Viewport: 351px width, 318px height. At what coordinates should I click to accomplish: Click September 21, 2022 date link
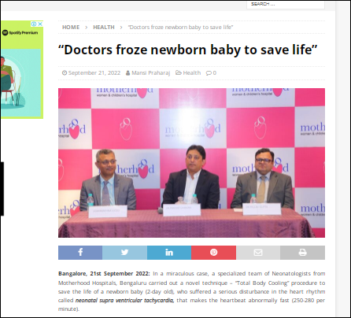point(94,73)
